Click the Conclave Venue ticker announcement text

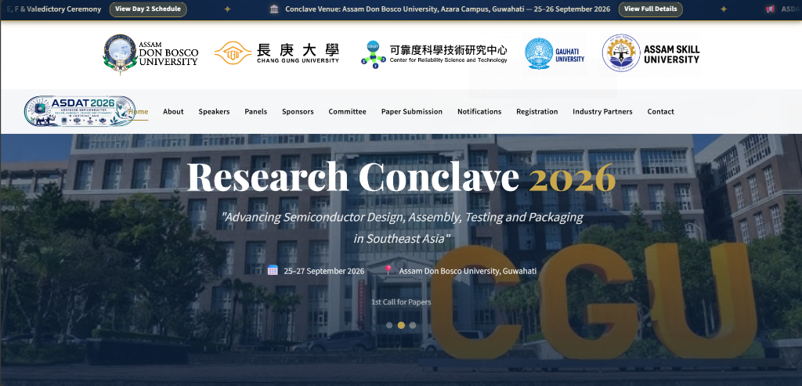pos(447,9)
